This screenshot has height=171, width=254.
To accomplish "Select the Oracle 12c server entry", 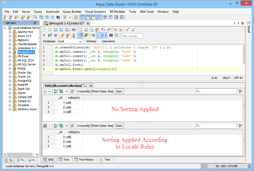I will [24, 77].
